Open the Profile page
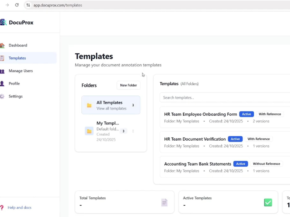This screenshot has width=290, height=217. pos(28,84)
